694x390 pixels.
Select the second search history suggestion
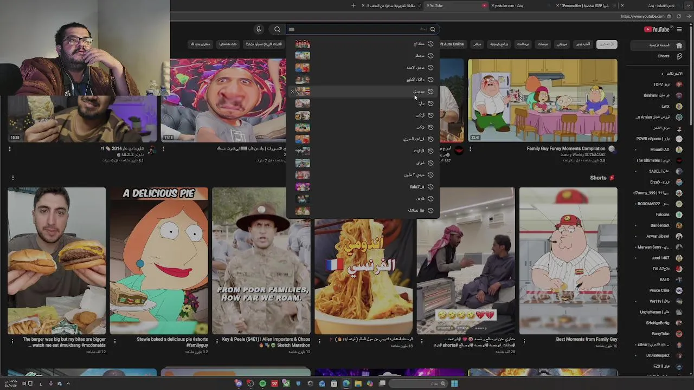(x=363, y=56)
